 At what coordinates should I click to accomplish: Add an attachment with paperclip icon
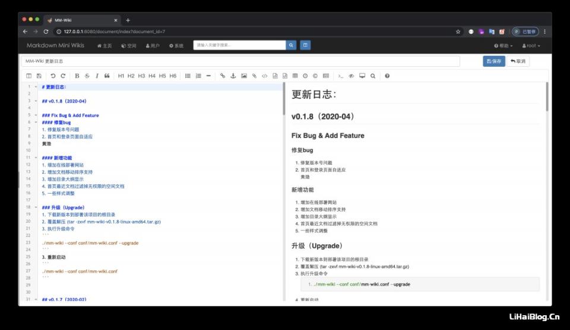255,76
